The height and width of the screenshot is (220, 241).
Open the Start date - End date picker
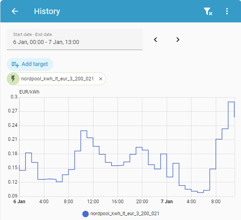(x=75, y=39)
